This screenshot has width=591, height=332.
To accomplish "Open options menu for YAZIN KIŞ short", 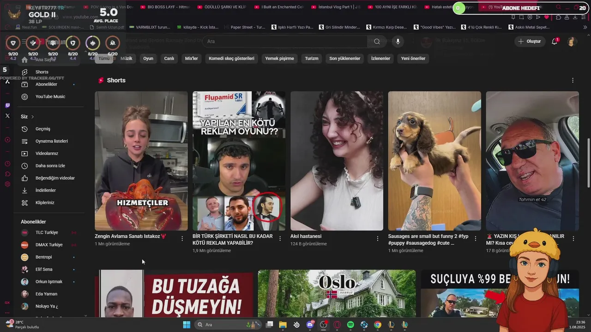I will coord(573,238).
